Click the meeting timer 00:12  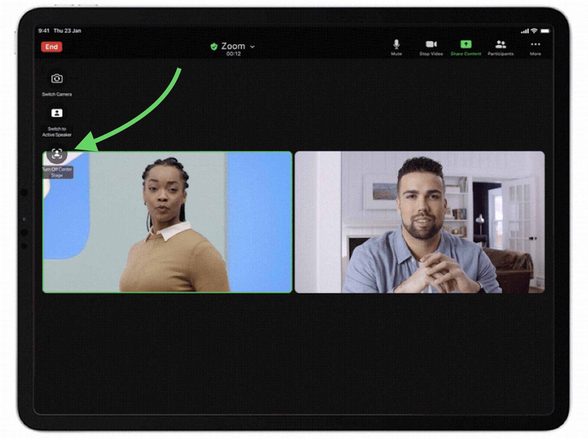[233, 54]
